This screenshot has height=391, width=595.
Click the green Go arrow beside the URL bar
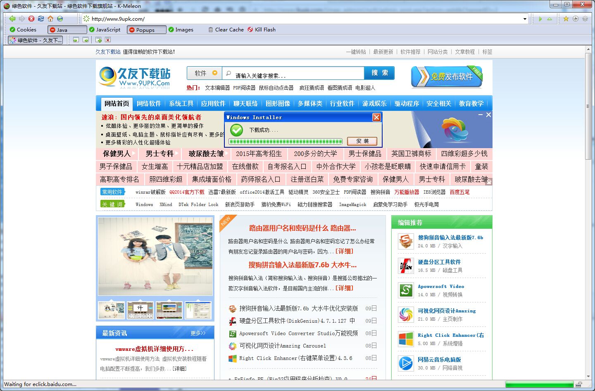[540, 19]
